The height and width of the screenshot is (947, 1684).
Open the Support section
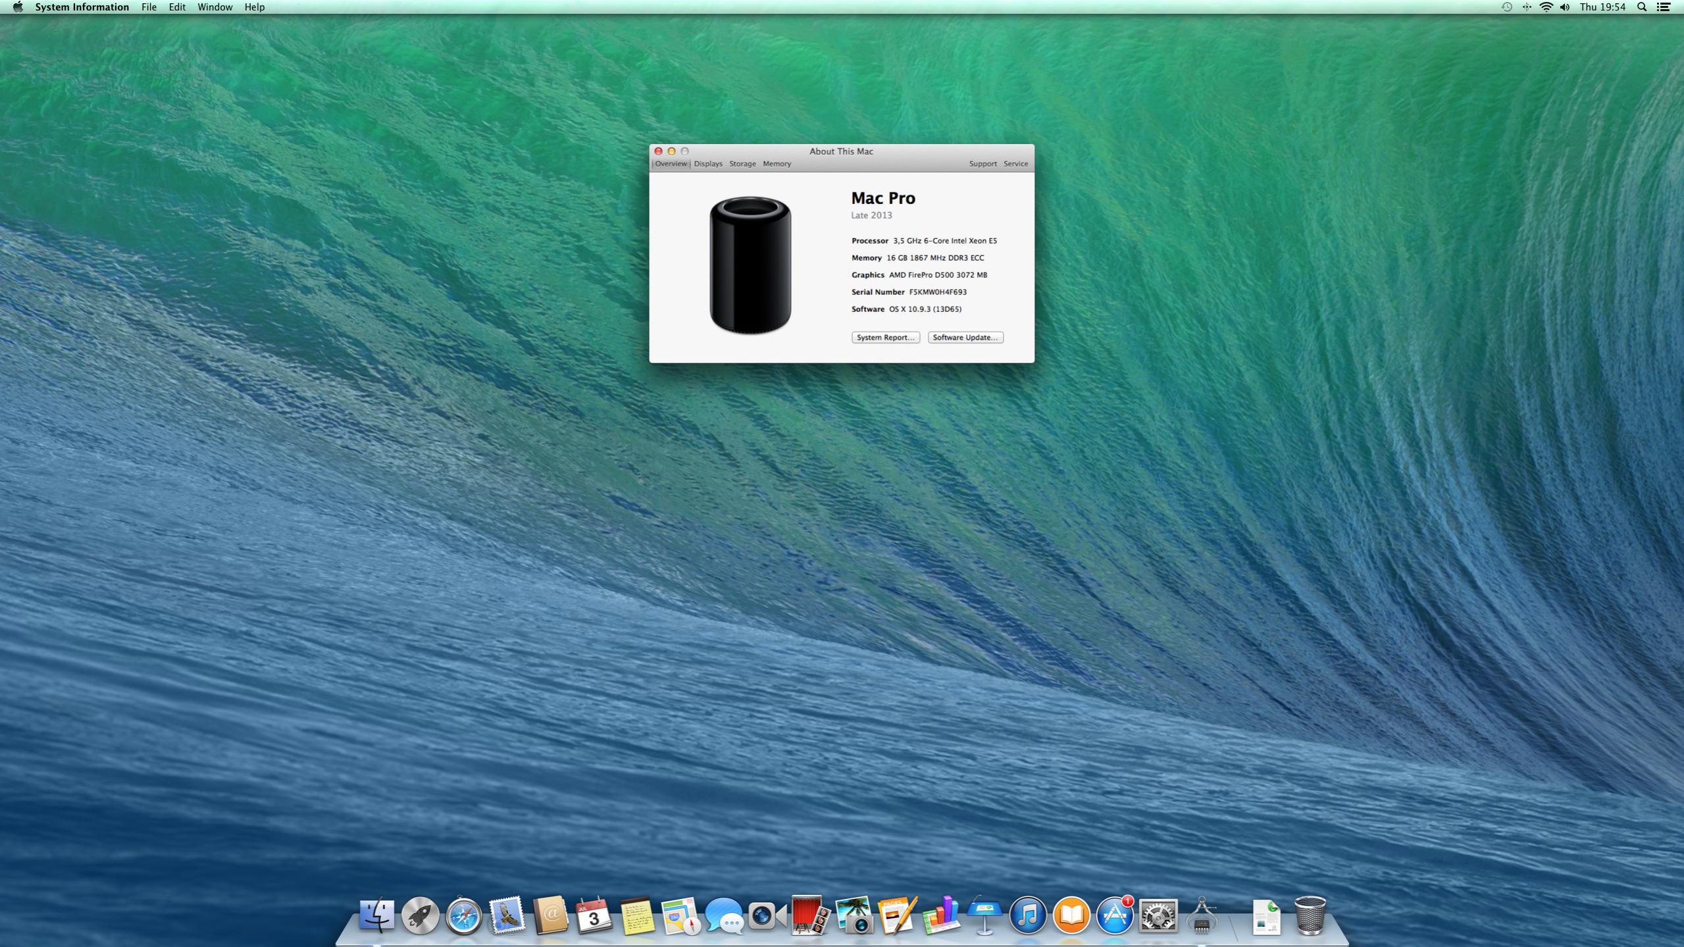tap(982, 164)
